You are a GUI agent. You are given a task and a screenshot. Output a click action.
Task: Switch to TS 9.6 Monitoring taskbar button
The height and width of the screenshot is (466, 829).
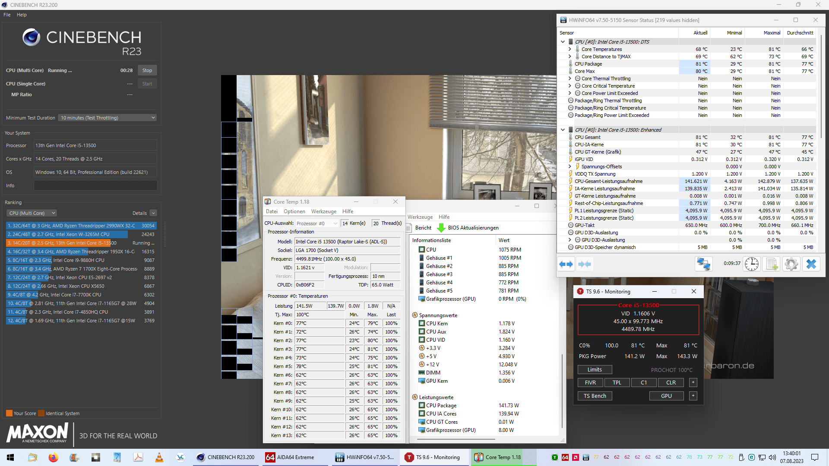(434, 457)
